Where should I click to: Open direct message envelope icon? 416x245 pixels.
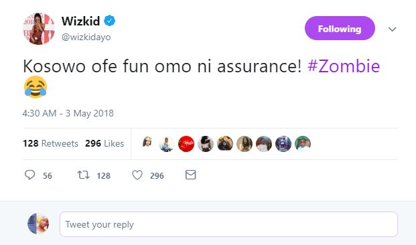coord(190,175)
